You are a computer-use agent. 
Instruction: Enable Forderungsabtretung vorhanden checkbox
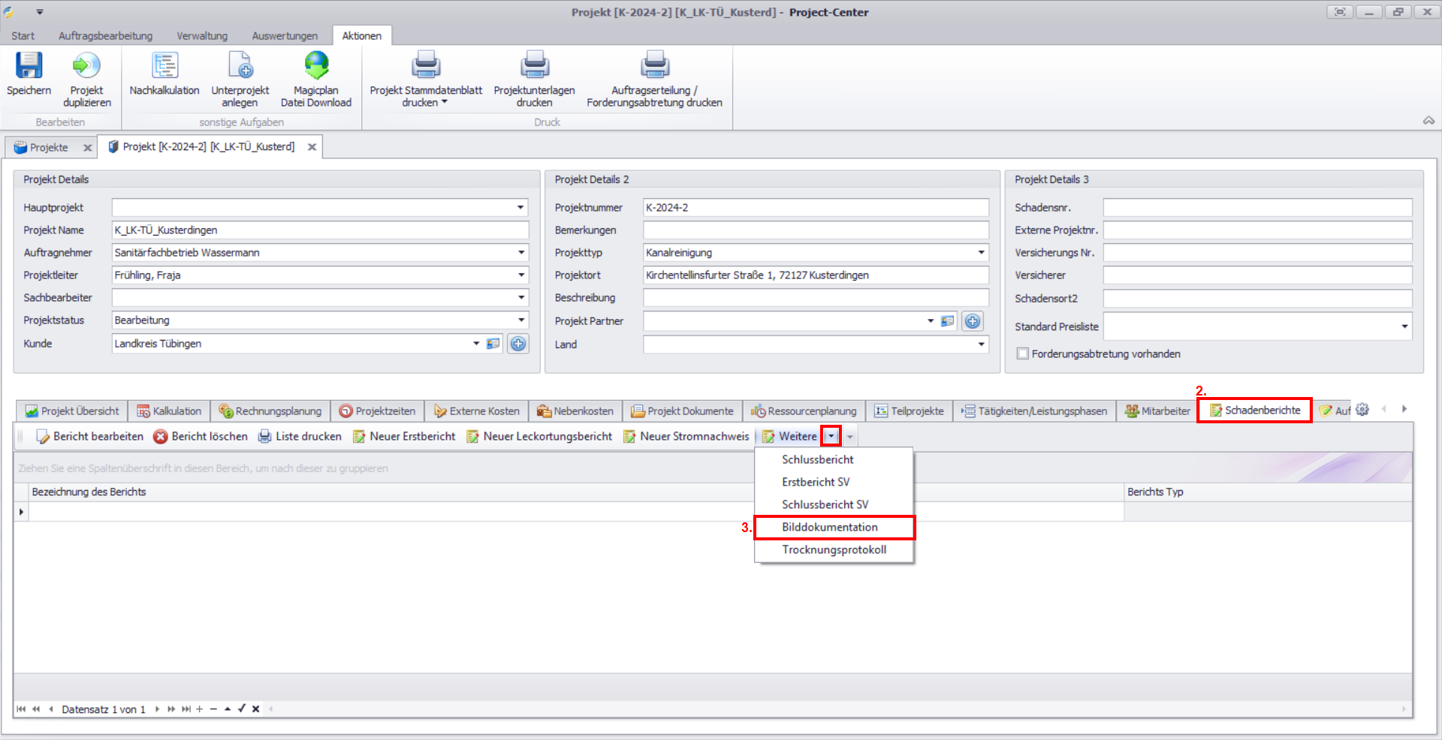[1022, 353]
